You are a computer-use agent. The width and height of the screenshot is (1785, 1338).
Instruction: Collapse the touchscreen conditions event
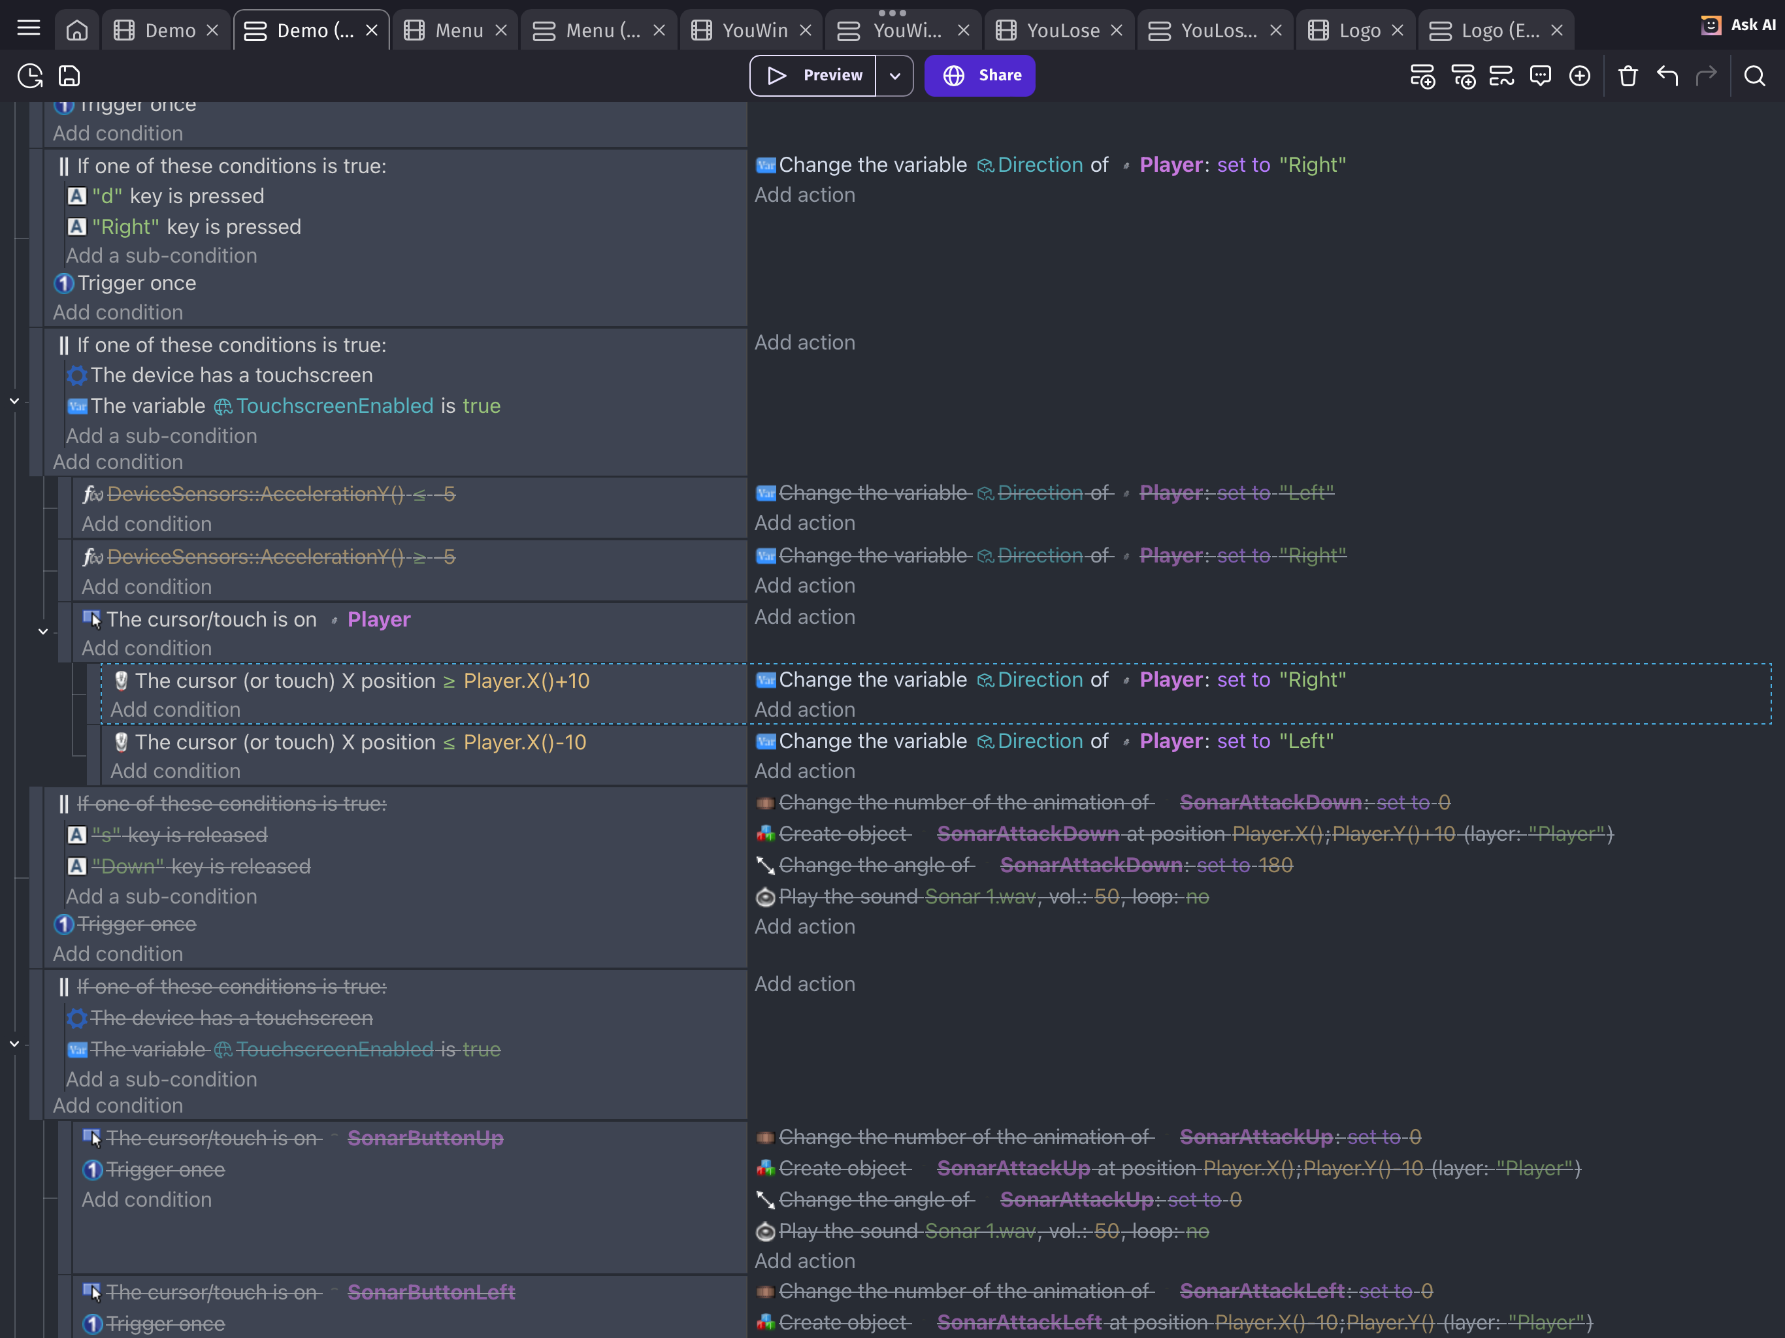(x=14, y=401)
